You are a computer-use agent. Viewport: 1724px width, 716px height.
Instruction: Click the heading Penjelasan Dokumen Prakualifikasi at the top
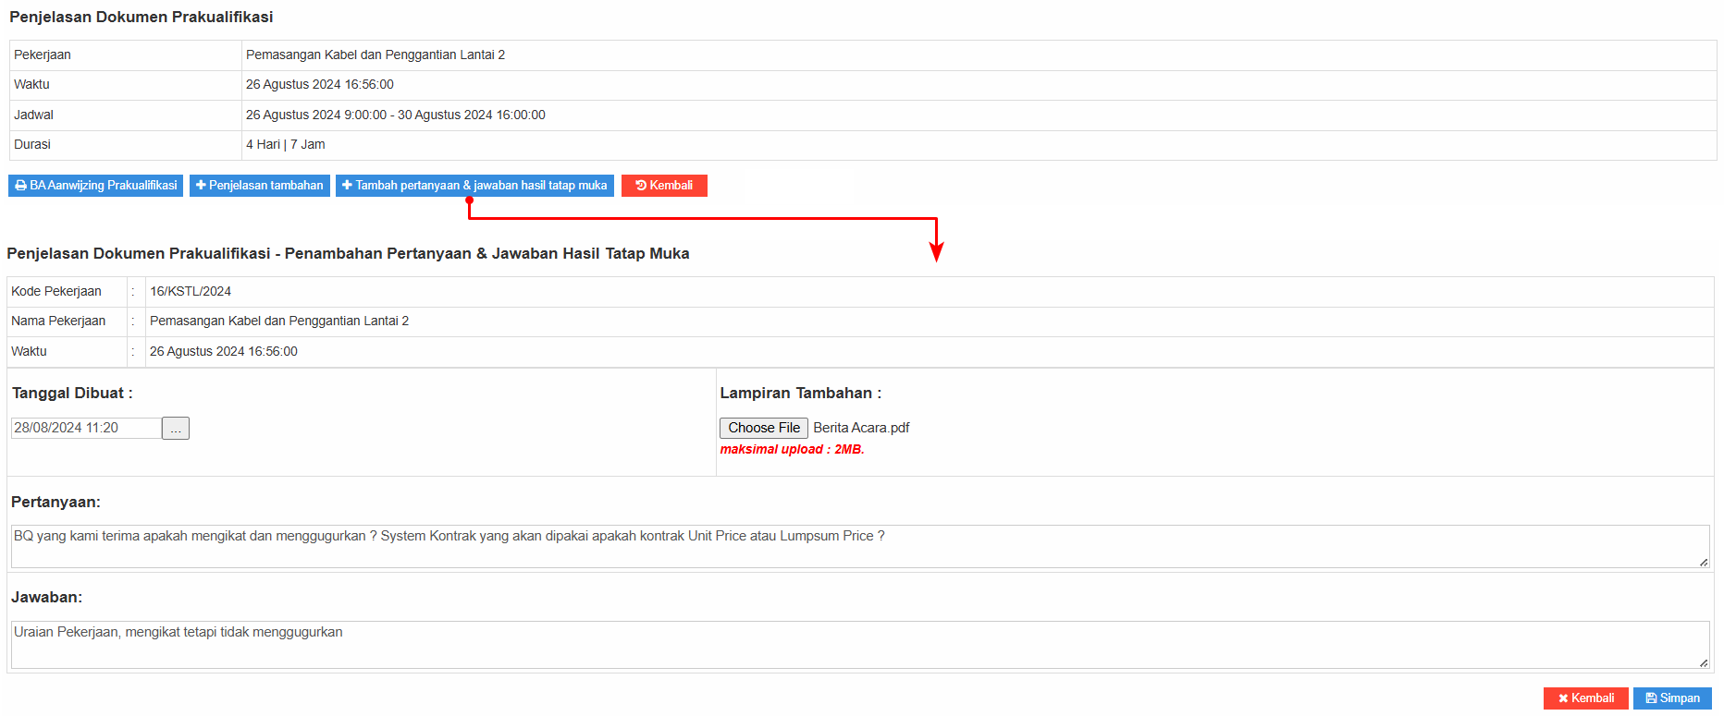coord(142,17)
